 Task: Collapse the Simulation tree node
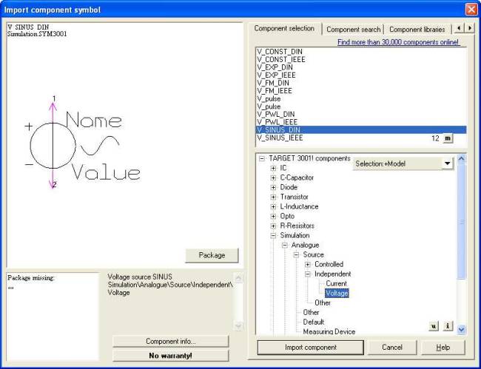pos(273,236)
